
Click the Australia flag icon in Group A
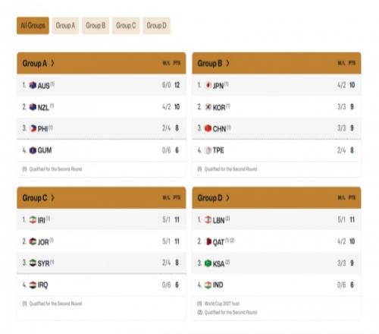(33, 85)
